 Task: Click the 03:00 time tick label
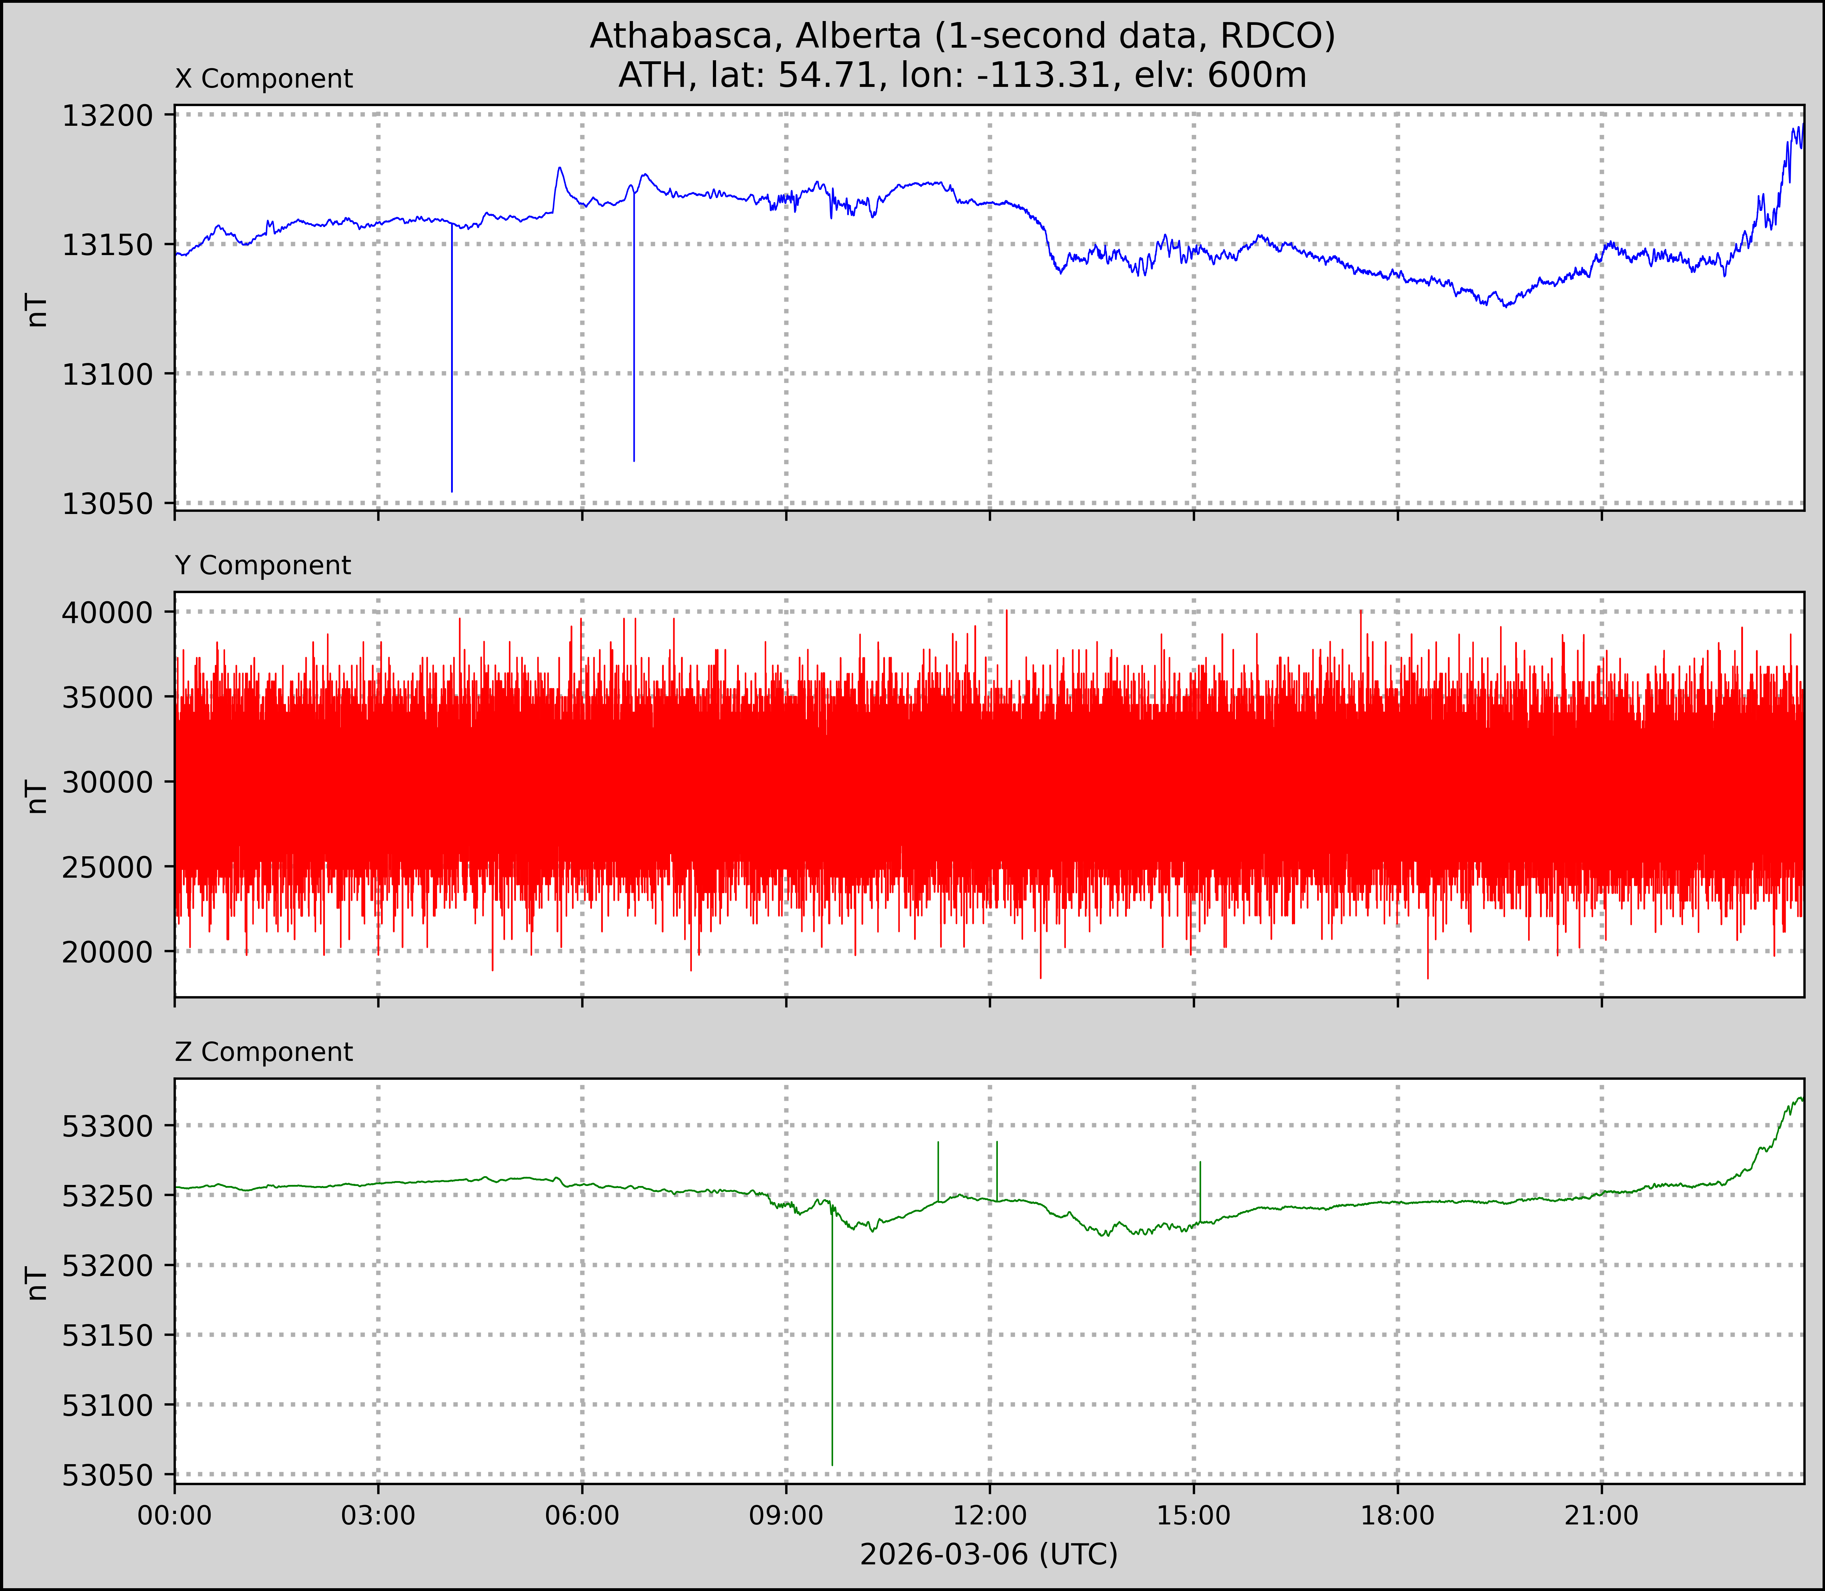click(x=378, y=1515)
